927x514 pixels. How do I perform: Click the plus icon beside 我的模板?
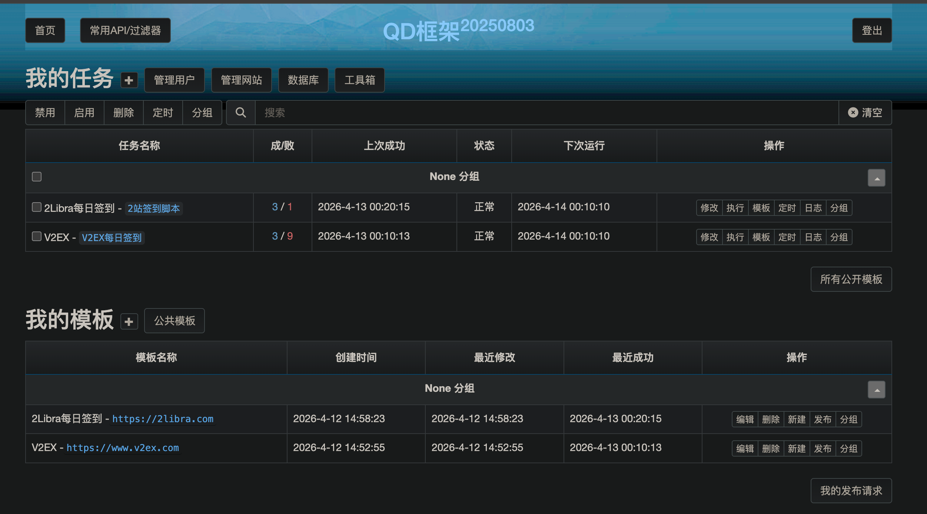pos(129,321)
